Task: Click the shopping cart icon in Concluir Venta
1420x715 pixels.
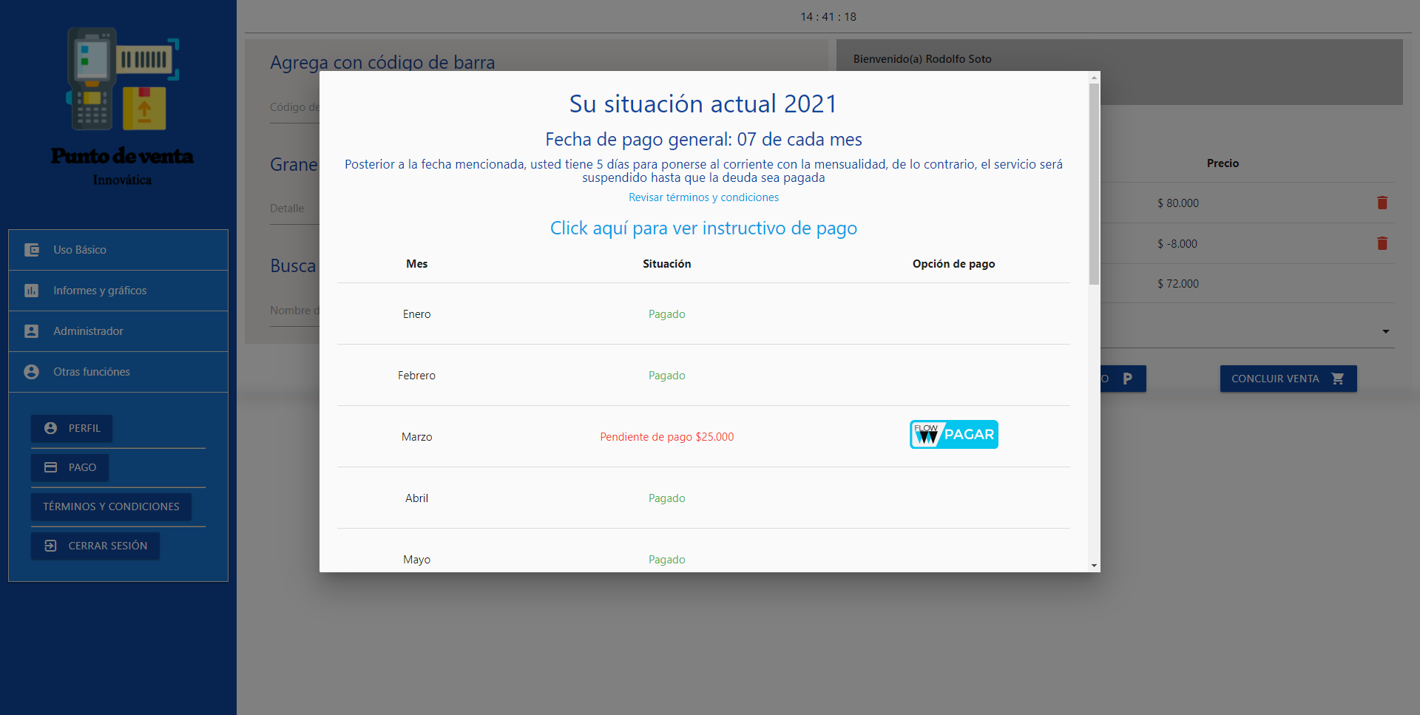Action: point(1337,379)
